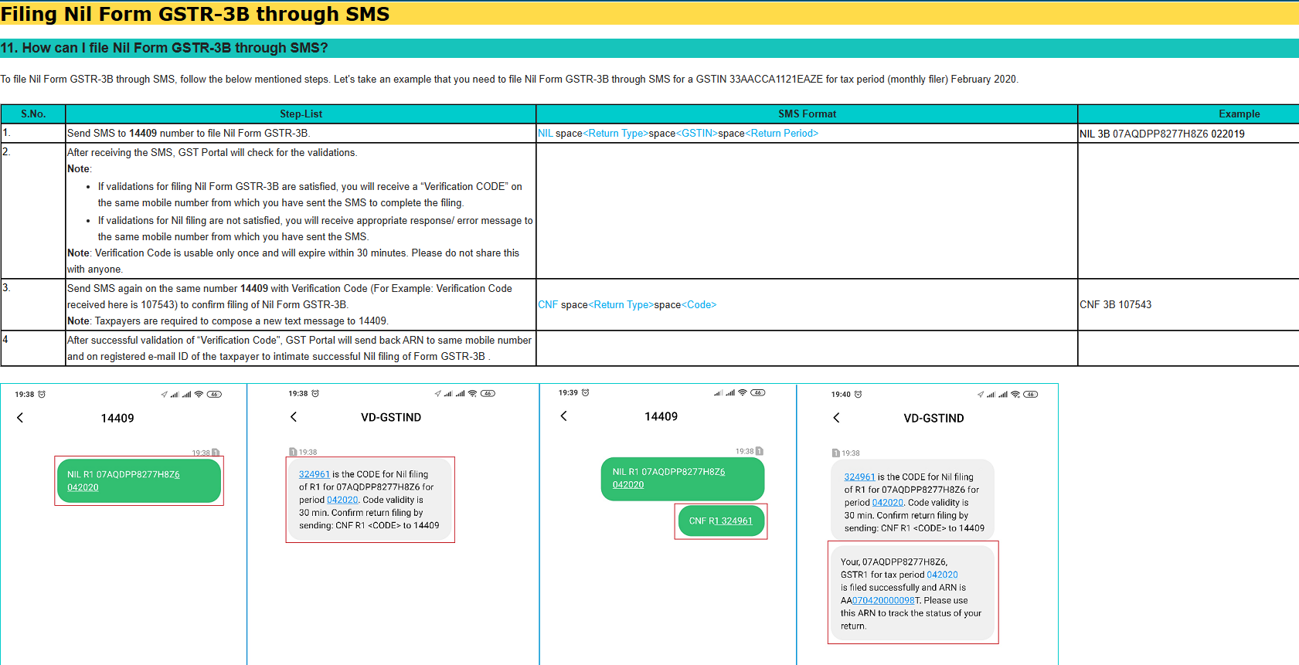Open ARN link 070420000098 in success message
Screen dimensions: 1299x665
click(883, 600)
